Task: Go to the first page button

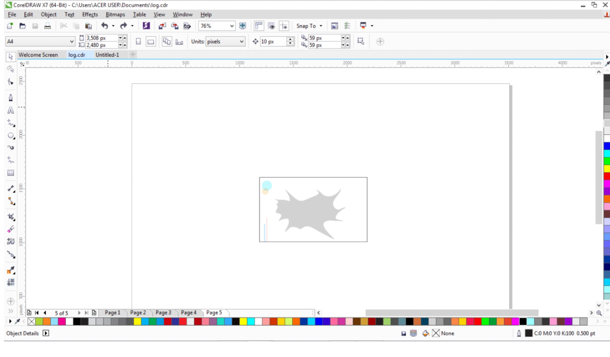Action: 37,313
